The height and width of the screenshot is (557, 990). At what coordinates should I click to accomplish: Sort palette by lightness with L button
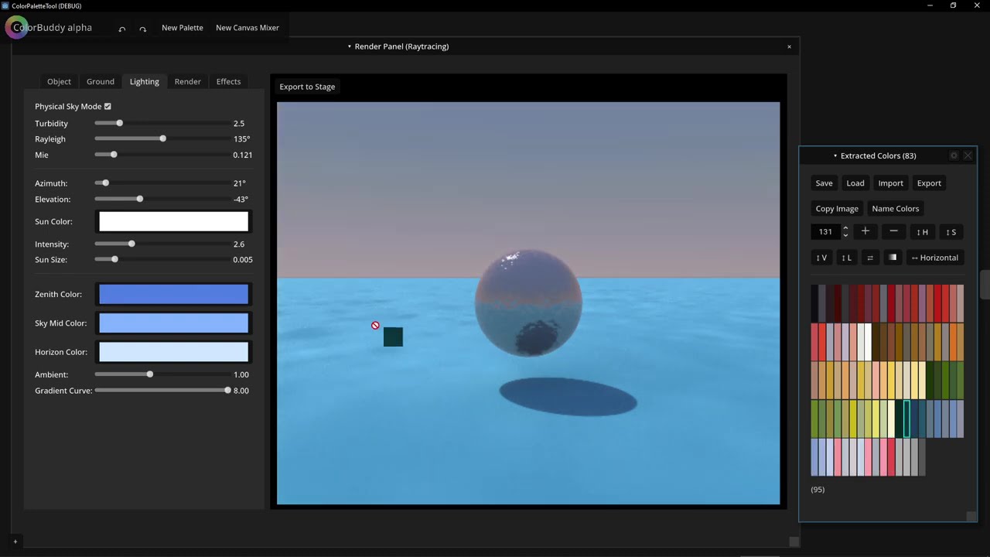click(x=846, y=258)
